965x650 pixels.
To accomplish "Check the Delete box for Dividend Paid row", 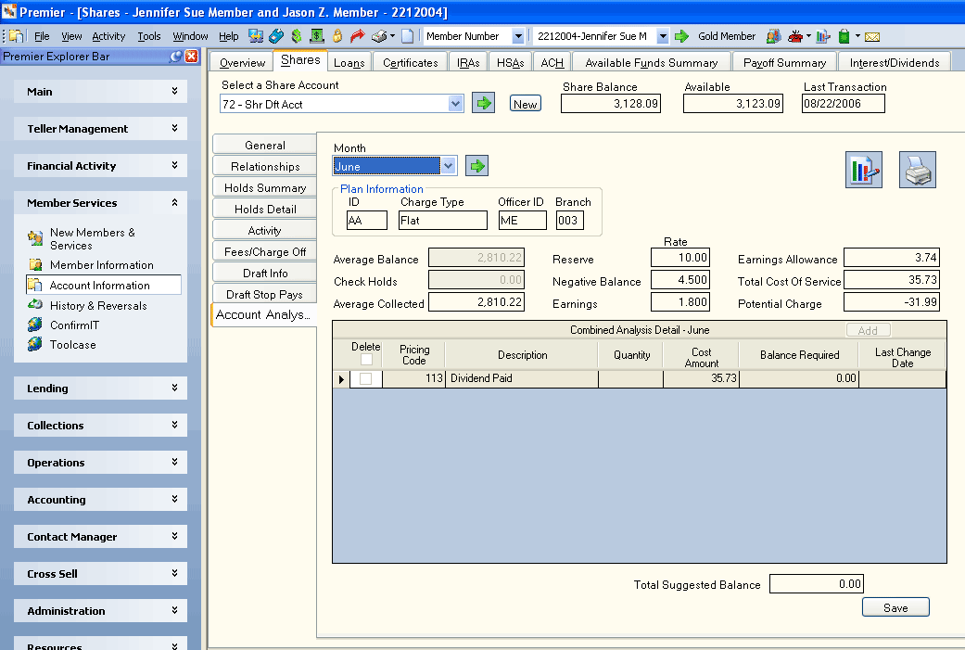I will (365, 378).
